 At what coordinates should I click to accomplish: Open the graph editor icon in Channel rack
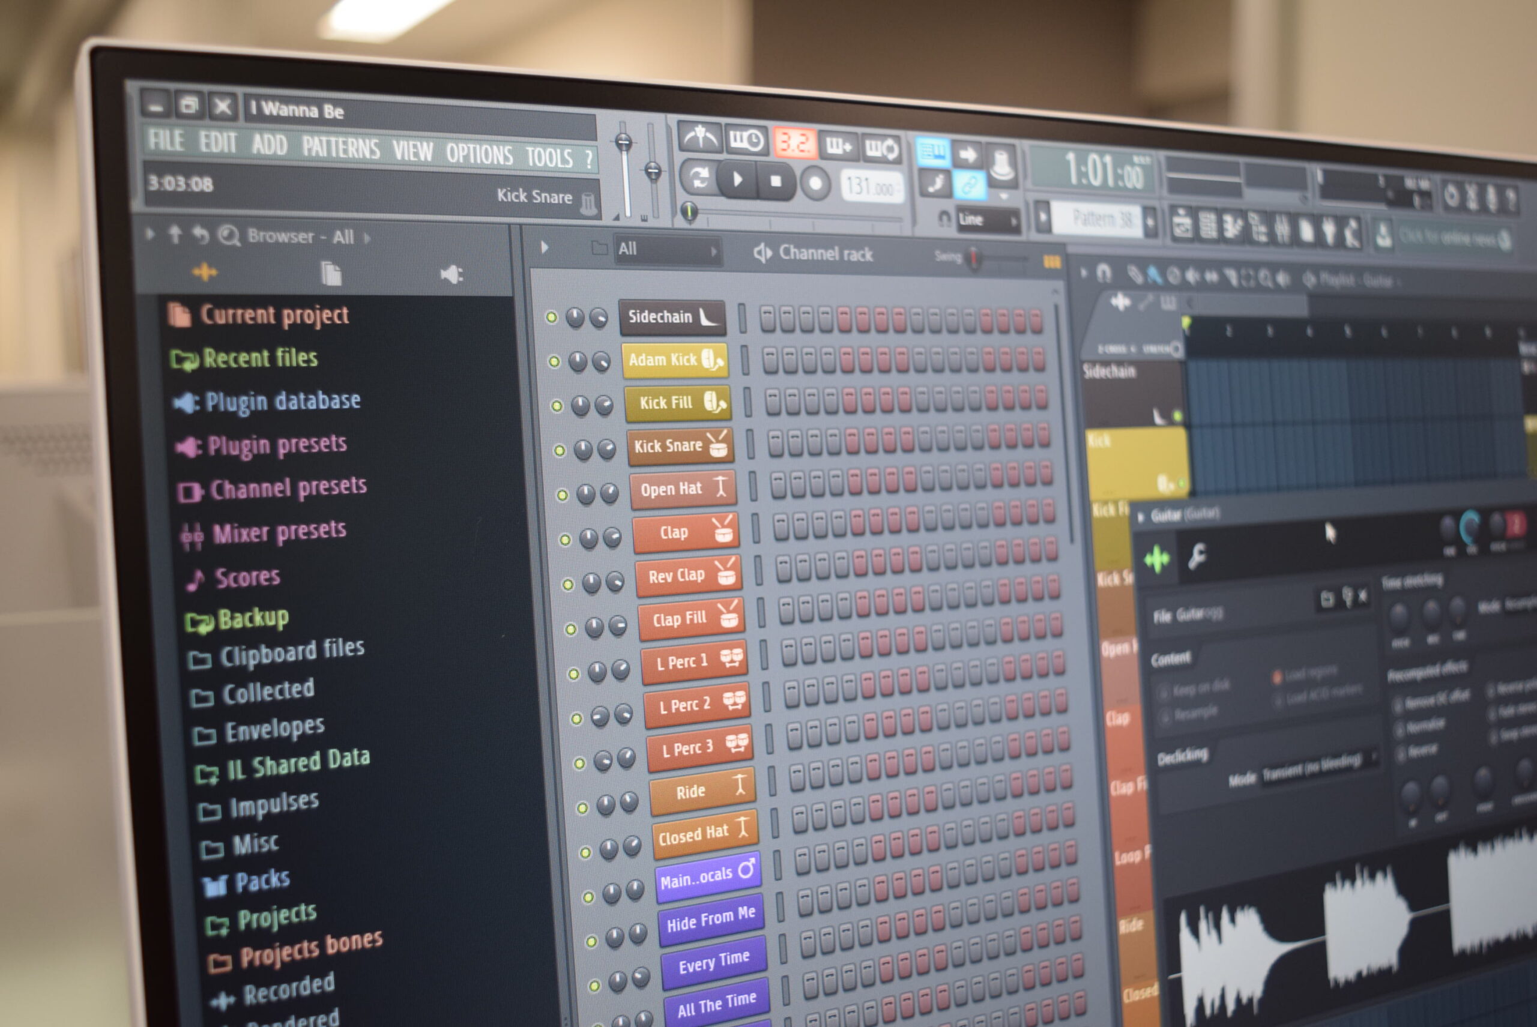click(1051, 263)
